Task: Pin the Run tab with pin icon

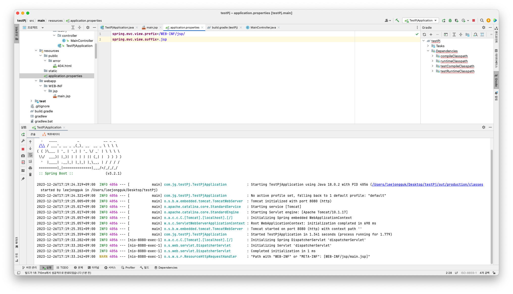Action: [x=23, y=179]
